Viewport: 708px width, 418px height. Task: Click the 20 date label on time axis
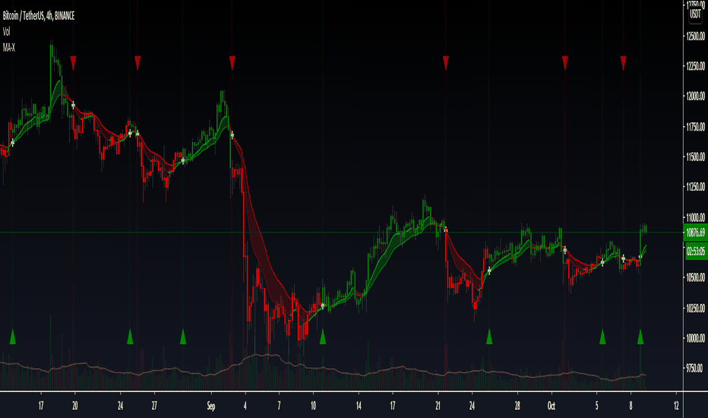[x=75, y=406]
